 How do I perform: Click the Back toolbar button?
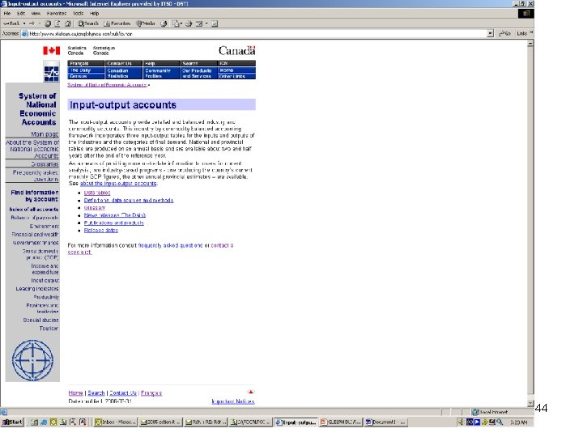[11, 23]
